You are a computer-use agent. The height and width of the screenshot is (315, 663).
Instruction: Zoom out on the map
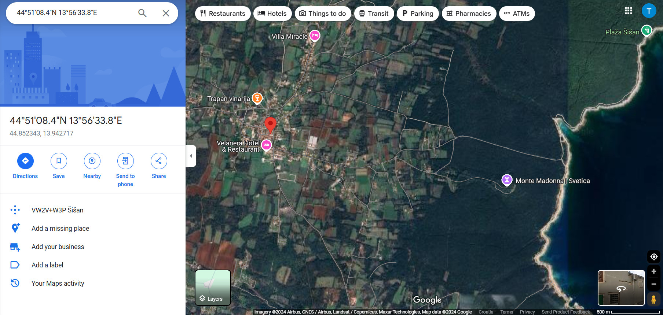coord(653,284)
